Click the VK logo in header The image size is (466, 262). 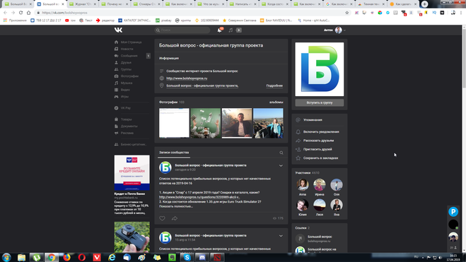tap(118, 30)
